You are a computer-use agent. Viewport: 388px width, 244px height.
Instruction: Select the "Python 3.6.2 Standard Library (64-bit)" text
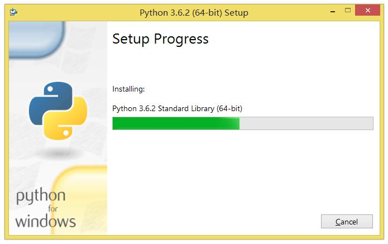(x=177, y=108)
